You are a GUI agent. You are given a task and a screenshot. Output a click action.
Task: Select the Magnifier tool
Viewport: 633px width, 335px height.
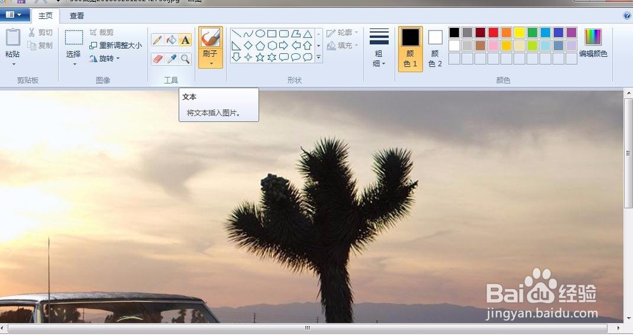coord(185,59)
